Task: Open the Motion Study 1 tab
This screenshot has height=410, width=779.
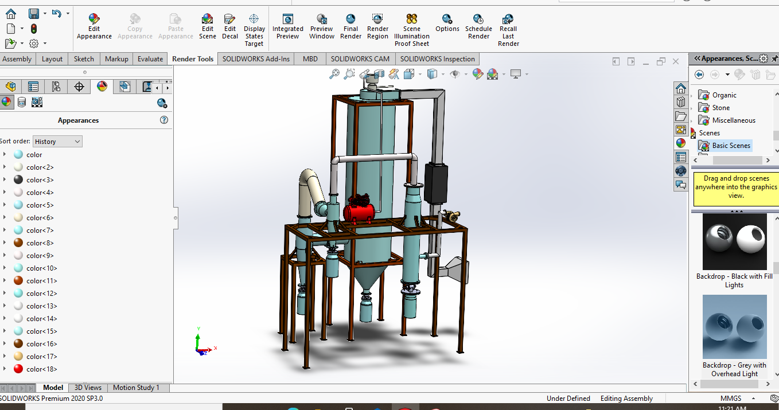Action: [136, 388]
